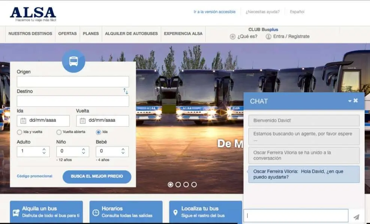Open the Vuelta date calendar icon
370x224 pixels.
pos(83,121)
